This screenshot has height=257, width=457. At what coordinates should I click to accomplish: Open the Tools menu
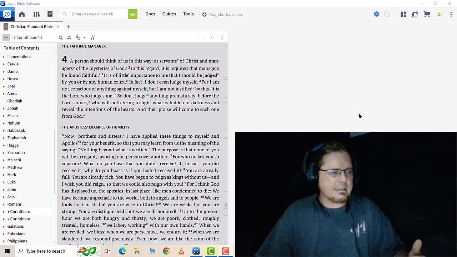point(189,14)
